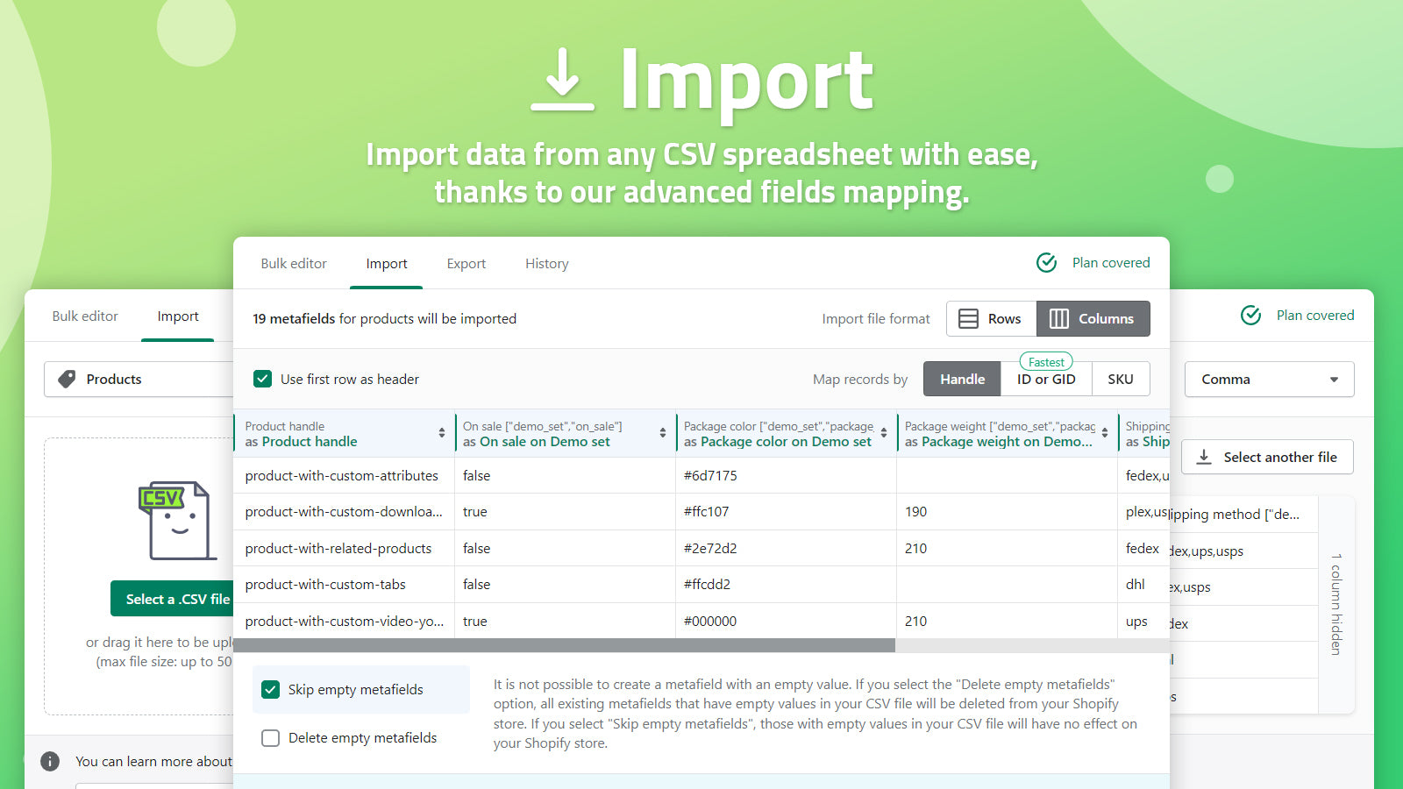Disable Skip empty metafields
This screenshot has width=1403, height=789.
[270, 690]
